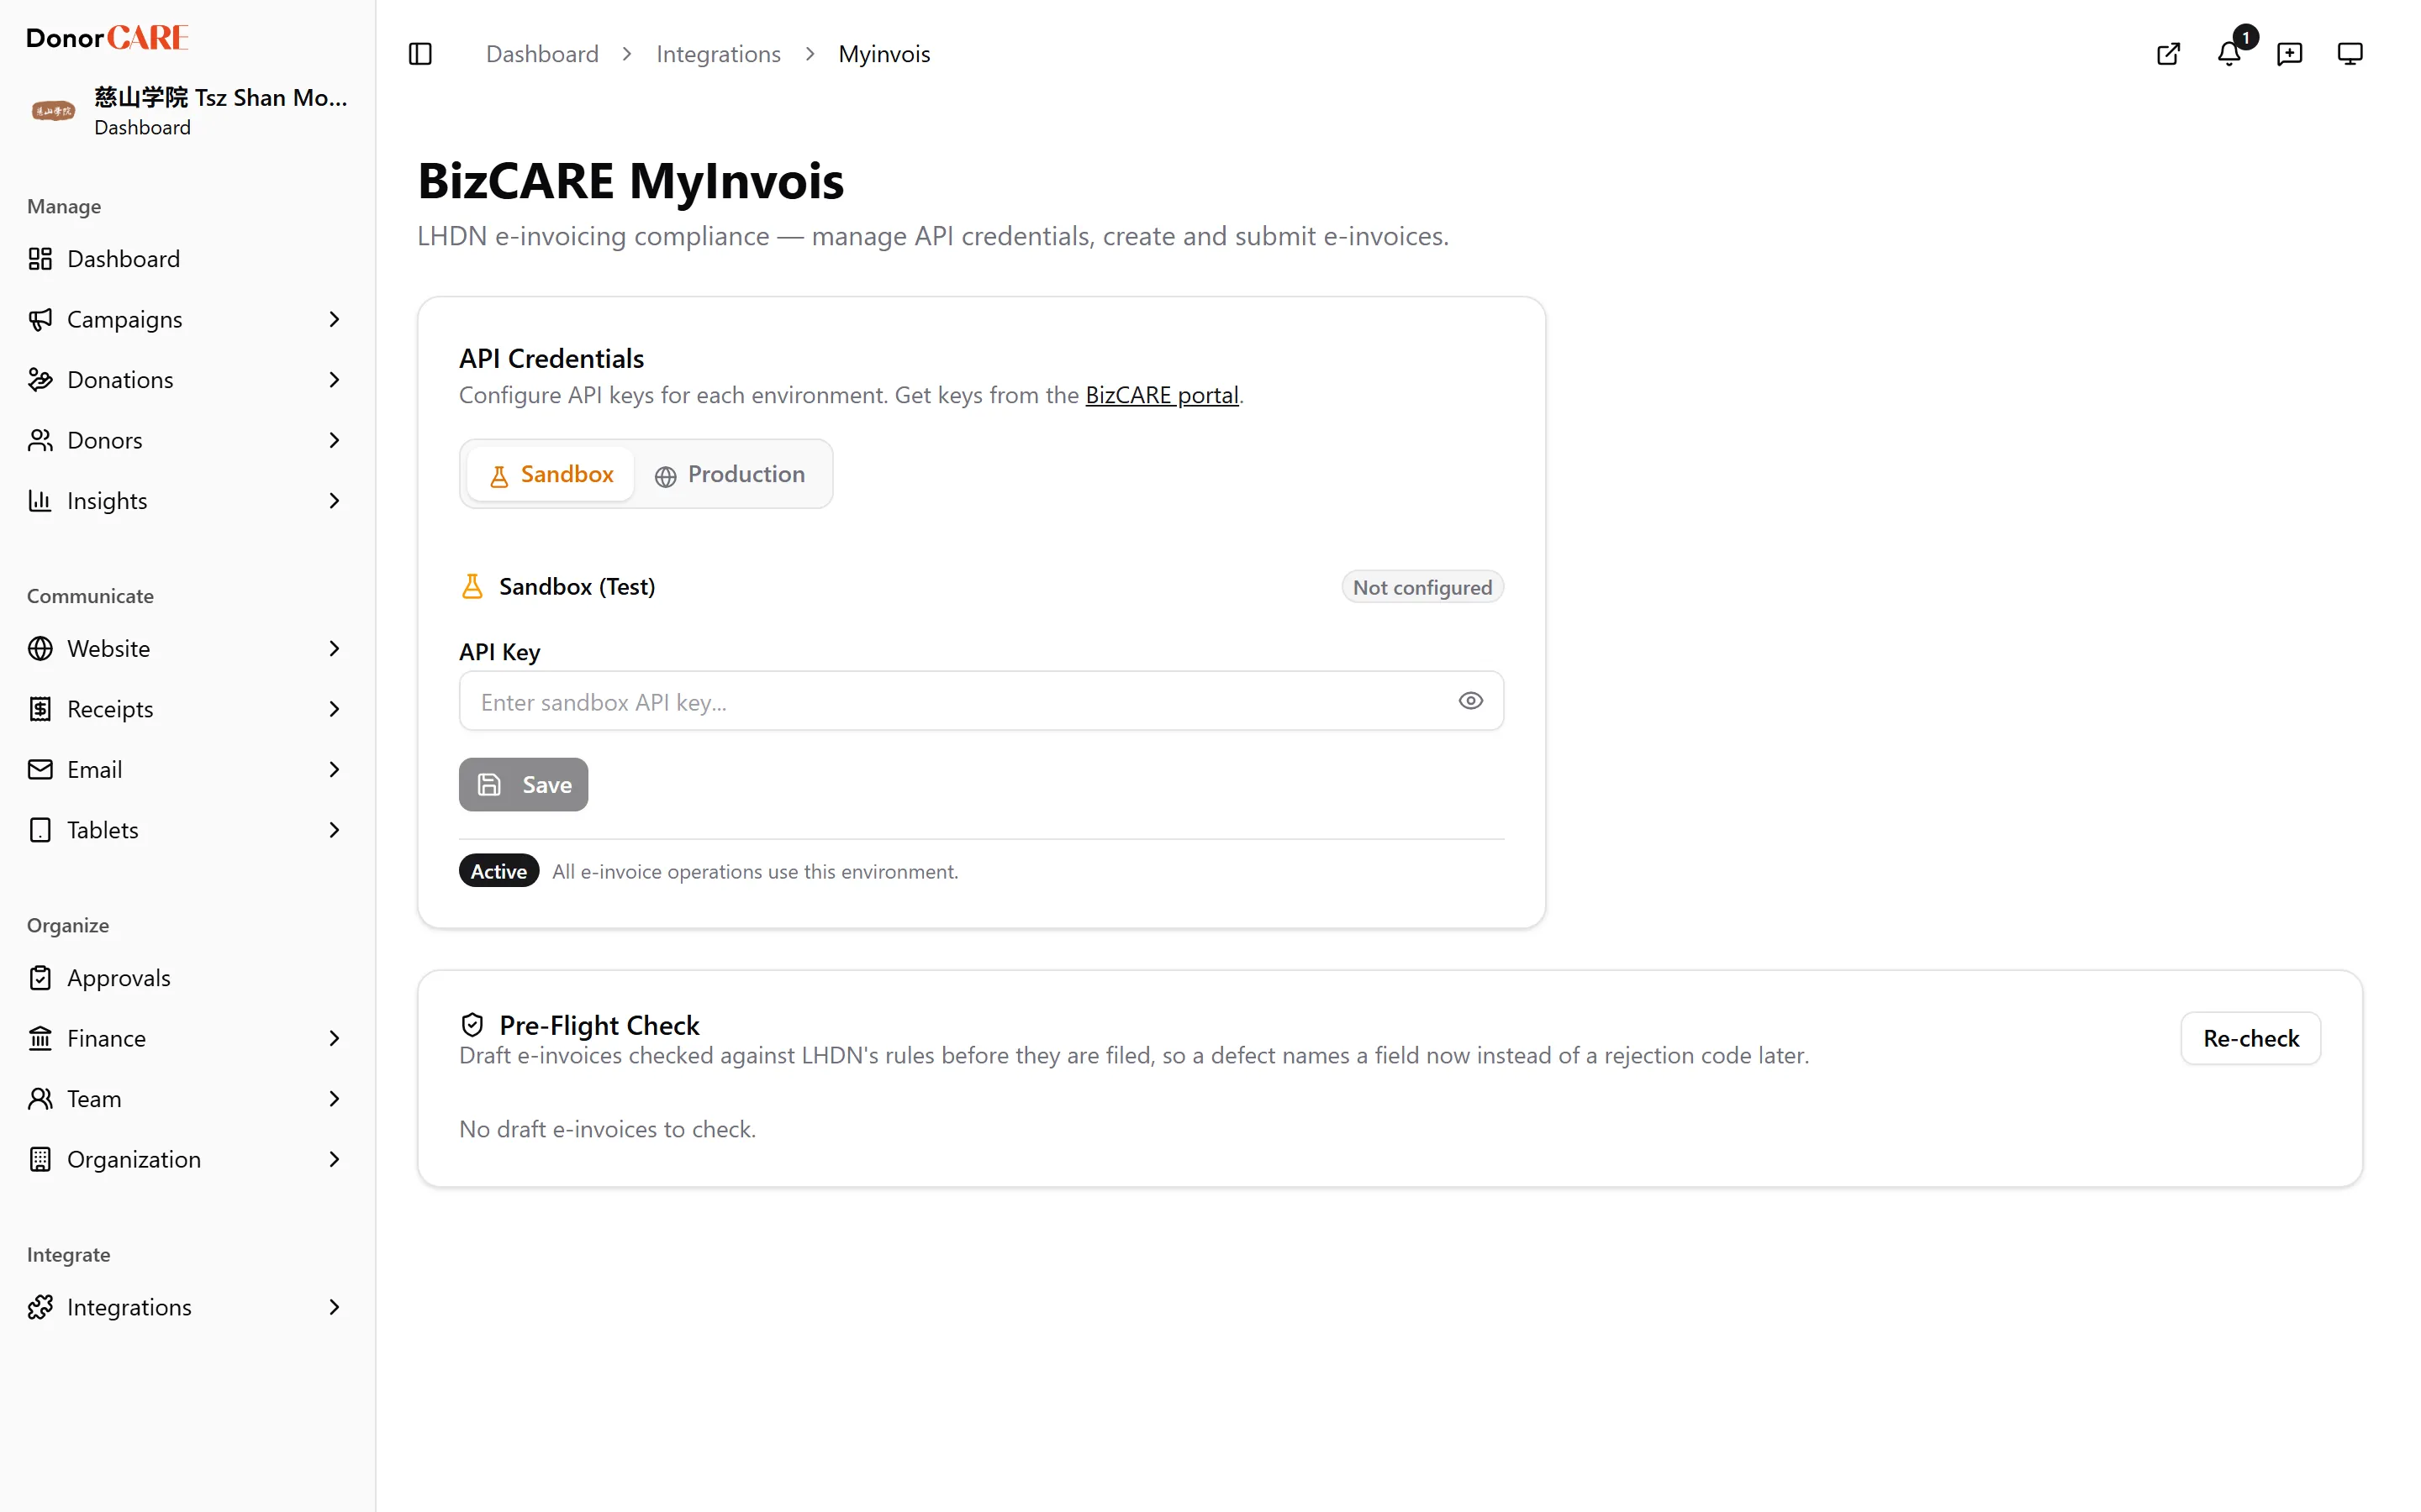
Task: Click the Insights bar chart icon
Action: pos(40,501)
